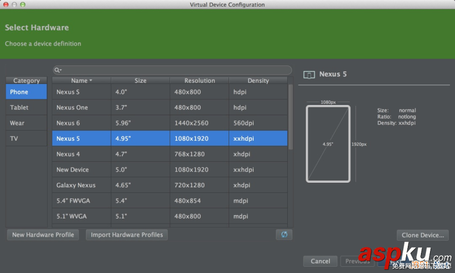455x273 pixels.
Task: Click the 4.65" size cell
Action: (140, 185)
